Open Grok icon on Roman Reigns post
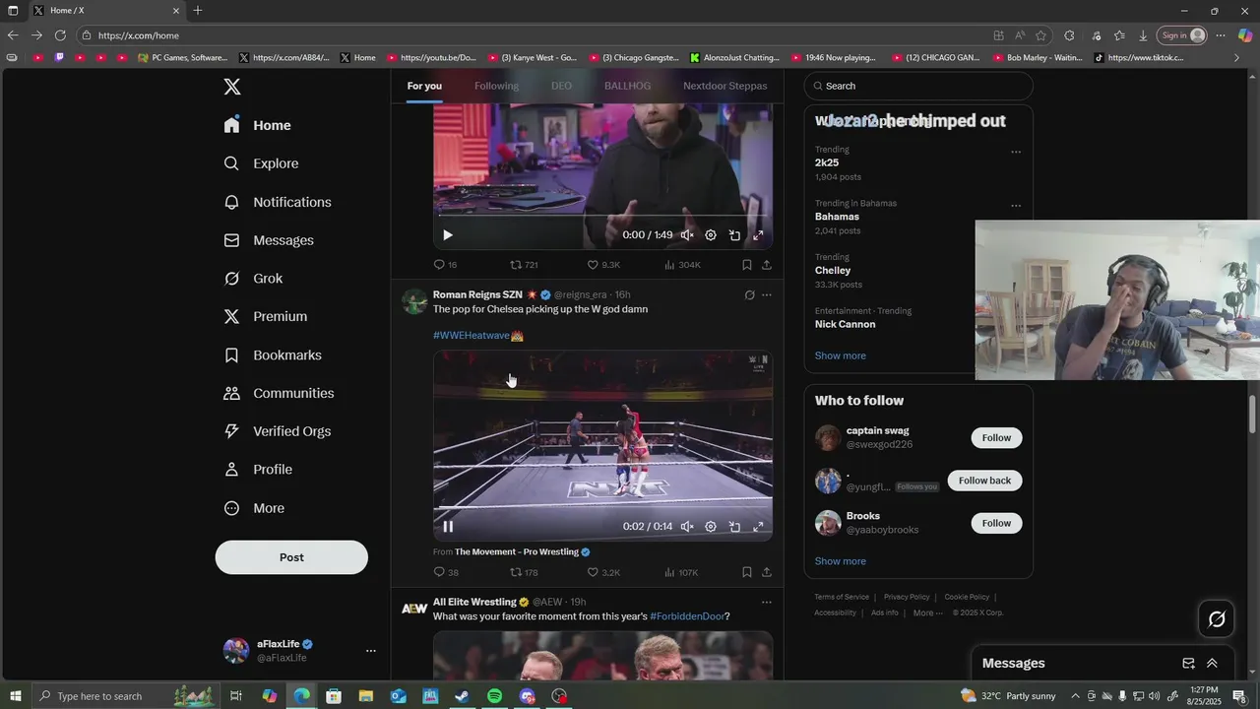The width and height of the screenshot is (1260, 709). pos(749,294)
